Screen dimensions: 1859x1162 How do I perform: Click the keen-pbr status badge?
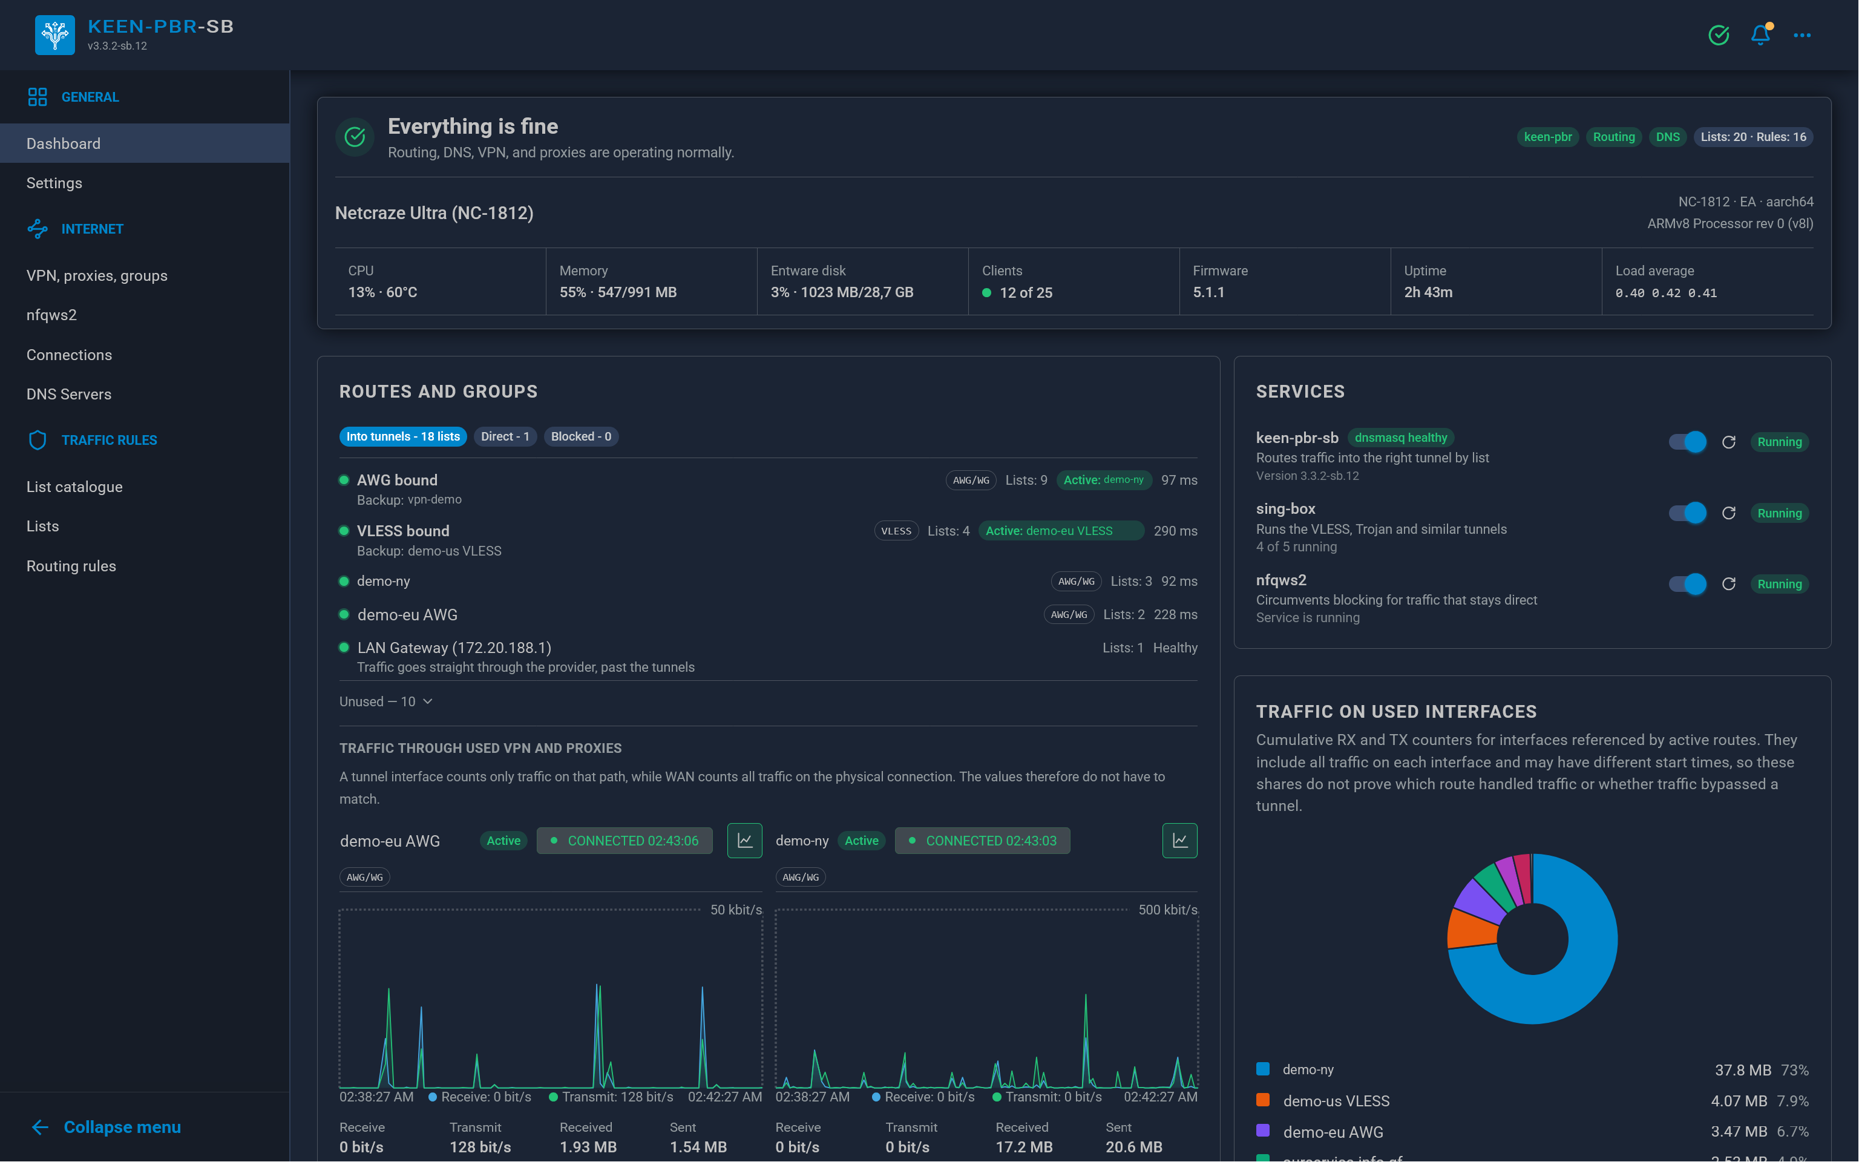pyautogui.click(x=1547, y=137)
